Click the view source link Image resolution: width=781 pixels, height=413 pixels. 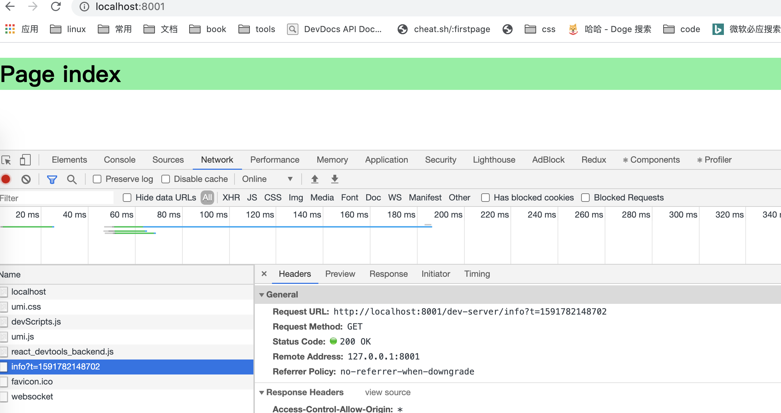[x=388, y=392]
